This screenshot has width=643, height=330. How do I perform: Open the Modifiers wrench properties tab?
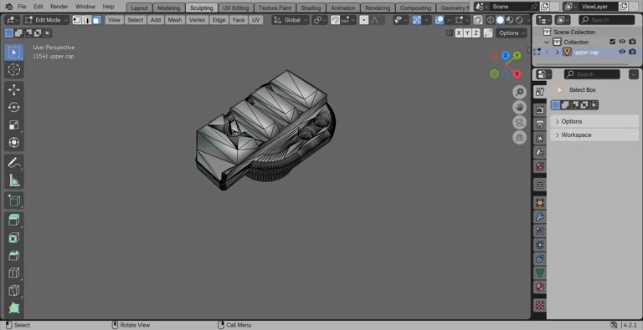tap(540, 216)
